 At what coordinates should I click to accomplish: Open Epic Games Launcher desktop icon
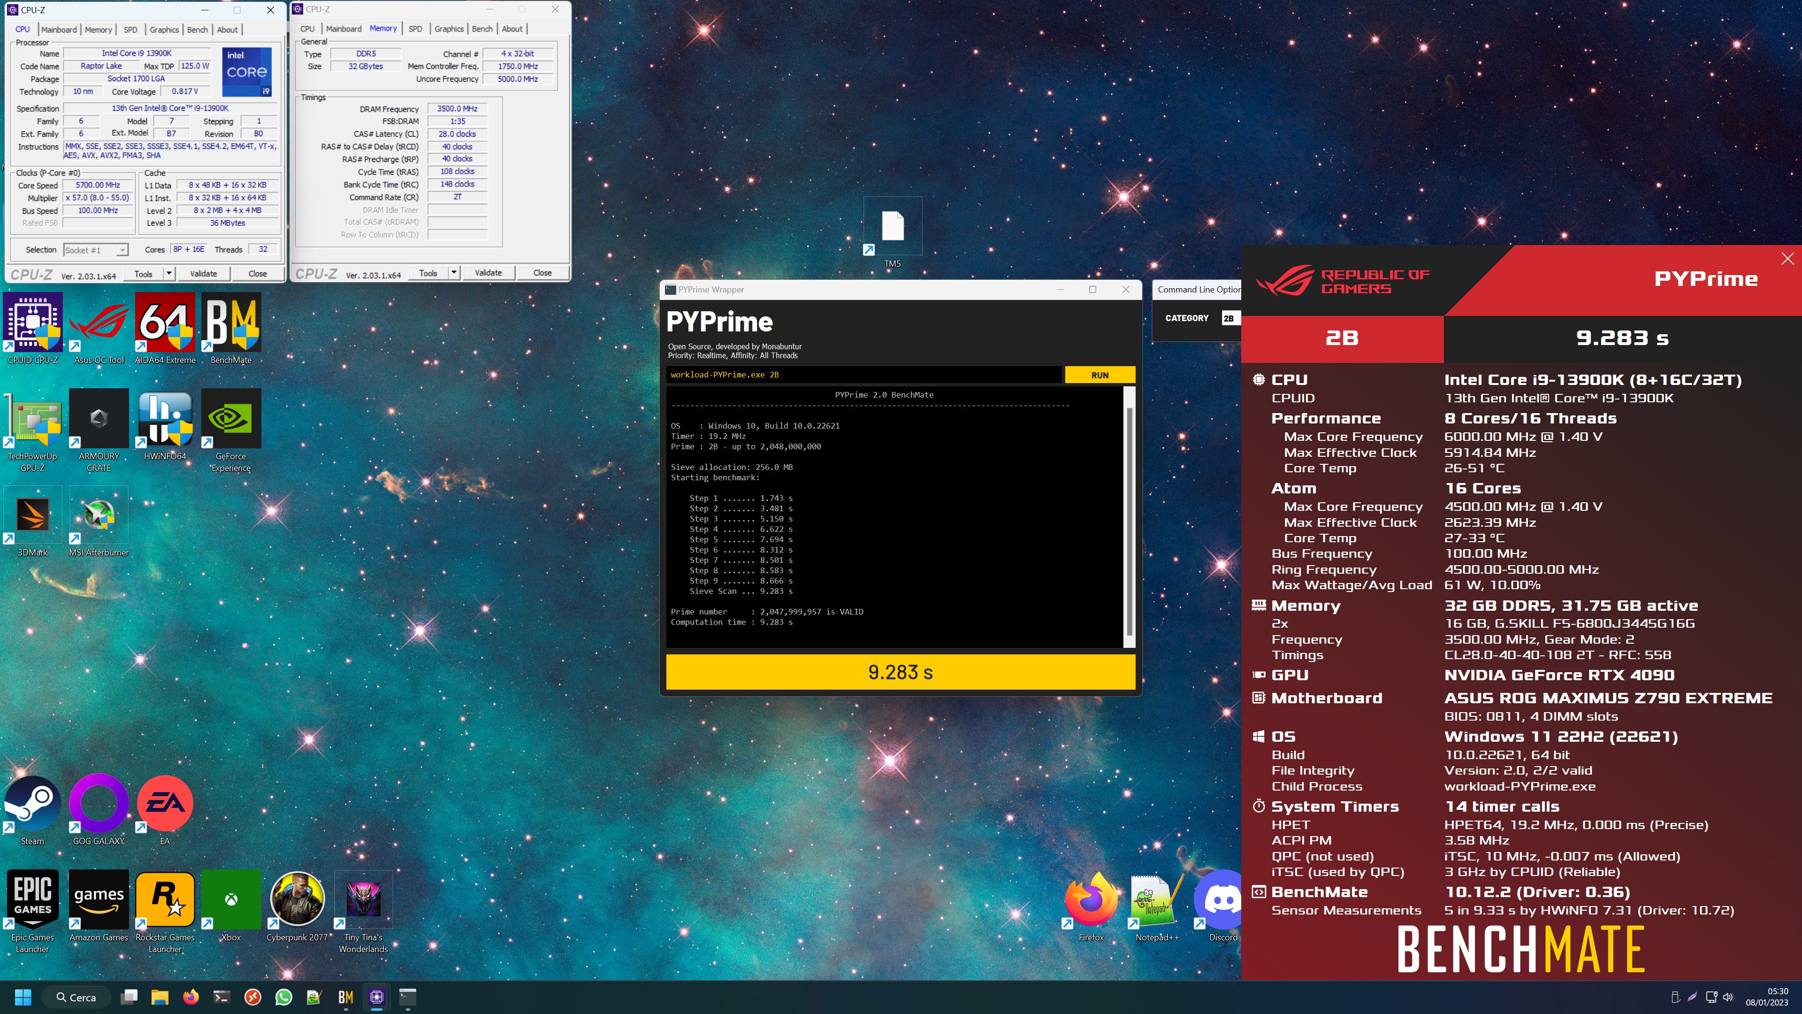tap(33, 912)
